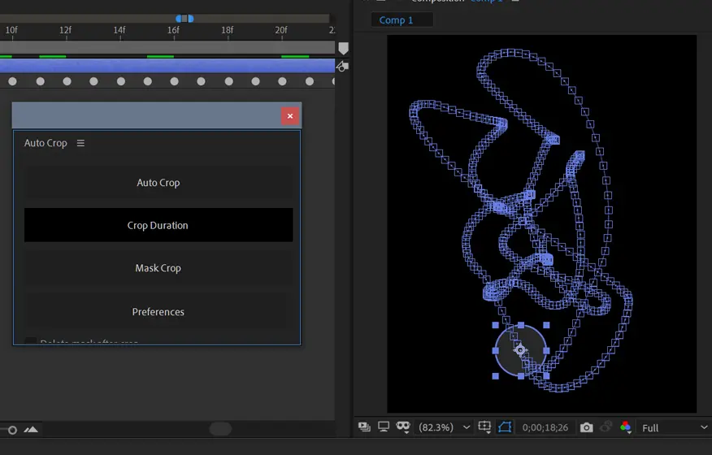The height and width of the screenshot is (455, 712).
Task: Click the timeline horizontal scrollbar thumb
Action: [220, 429]
